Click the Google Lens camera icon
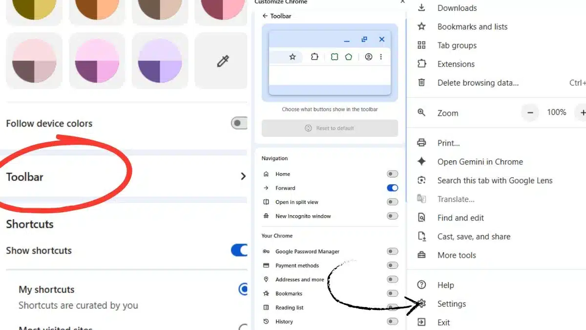This screenshot has height=330, width=586. coord(421,180)
